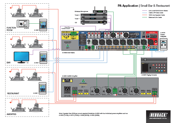Screen dimensions: 175x123
Task: Select the Tuner 1 rack unit
Action: tap(94, 19)
